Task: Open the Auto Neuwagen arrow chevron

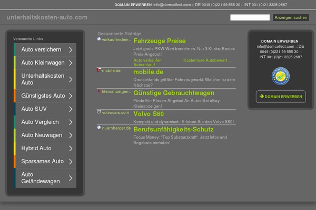Action: pyautogui.click(x=71, y=135)
